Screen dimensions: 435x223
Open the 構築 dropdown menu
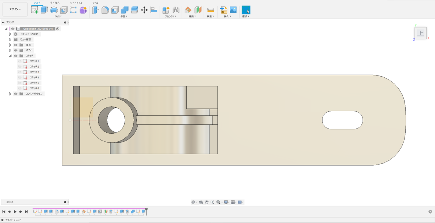point(192,16)
